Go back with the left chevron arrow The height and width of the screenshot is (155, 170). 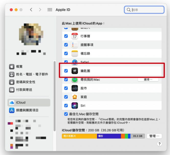point(31,10)
